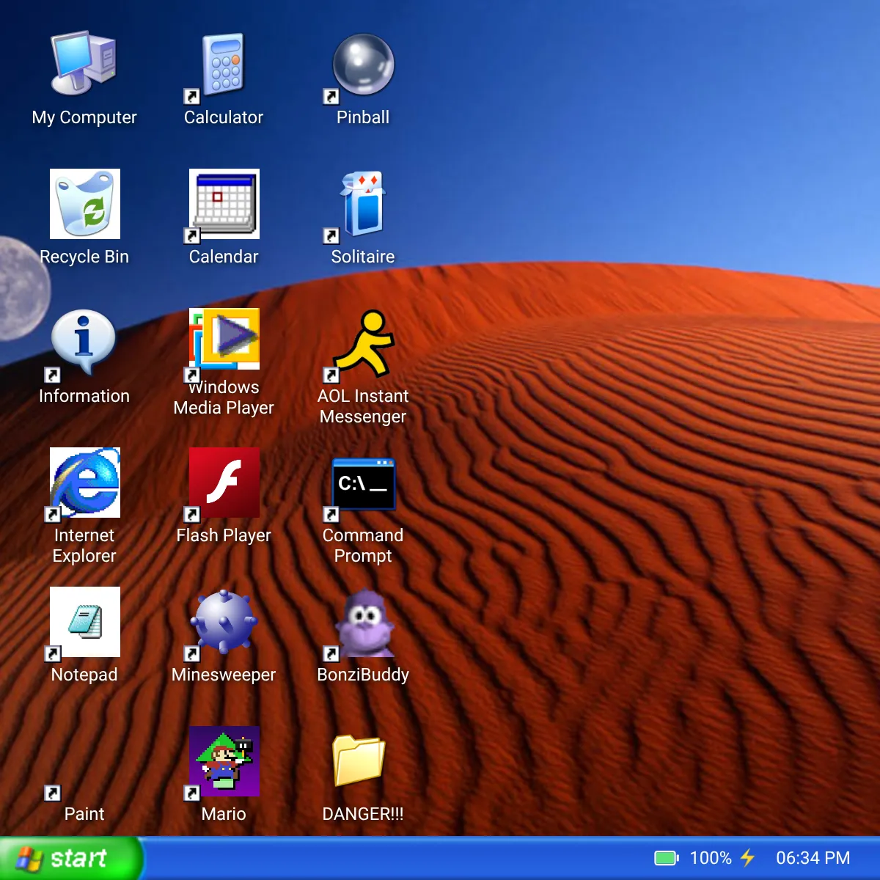Open the My Computer desktop icon
The width and height of the screenshot is (880, 880).
[x=84, y=64]
